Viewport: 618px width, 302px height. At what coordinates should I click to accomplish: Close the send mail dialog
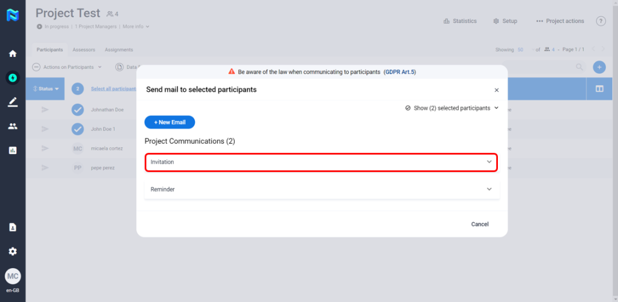[x=497, y=90]
